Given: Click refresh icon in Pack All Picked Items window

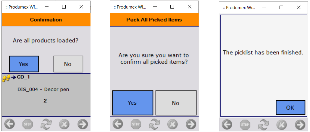Looking at the screenshot, I should (x=154, y=124).
